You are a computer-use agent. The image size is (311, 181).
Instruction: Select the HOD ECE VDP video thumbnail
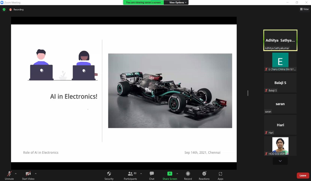[x=280, y=146]
